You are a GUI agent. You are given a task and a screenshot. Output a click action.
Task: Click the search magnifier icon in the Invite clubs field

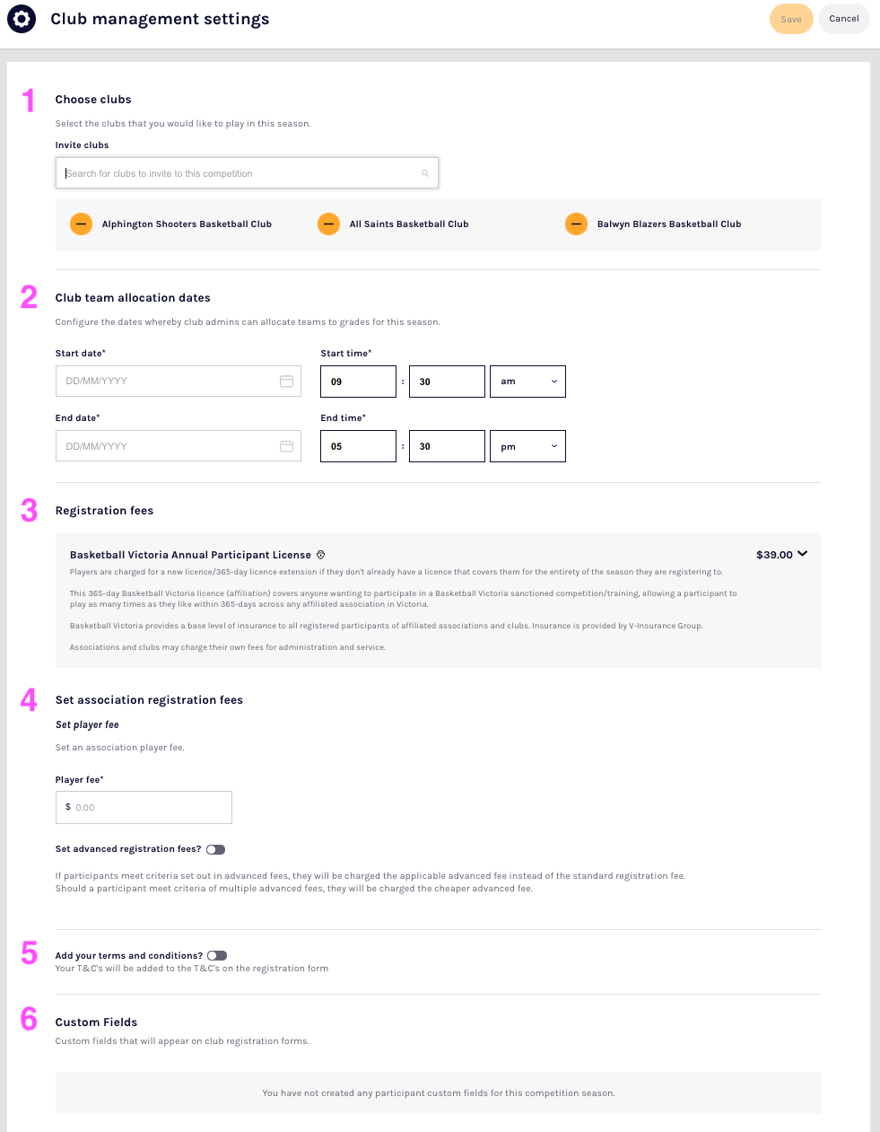coord(425,173)
